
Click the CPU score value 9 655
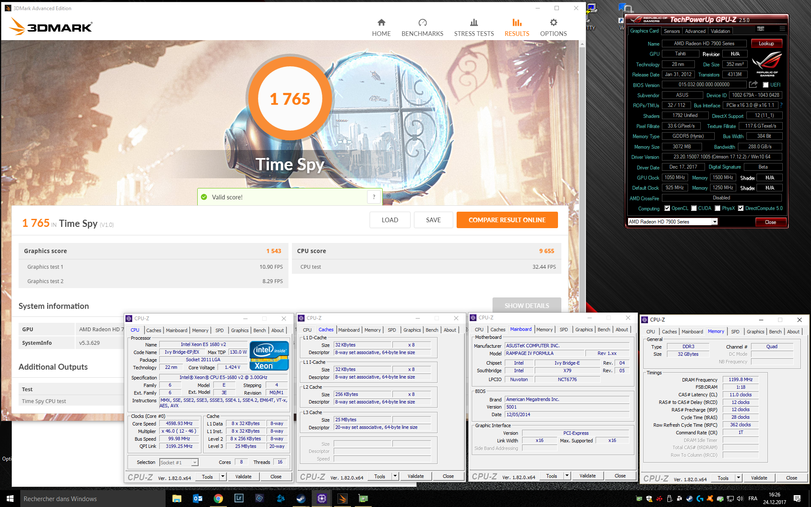pyautogui.click(x=547, y=251)
